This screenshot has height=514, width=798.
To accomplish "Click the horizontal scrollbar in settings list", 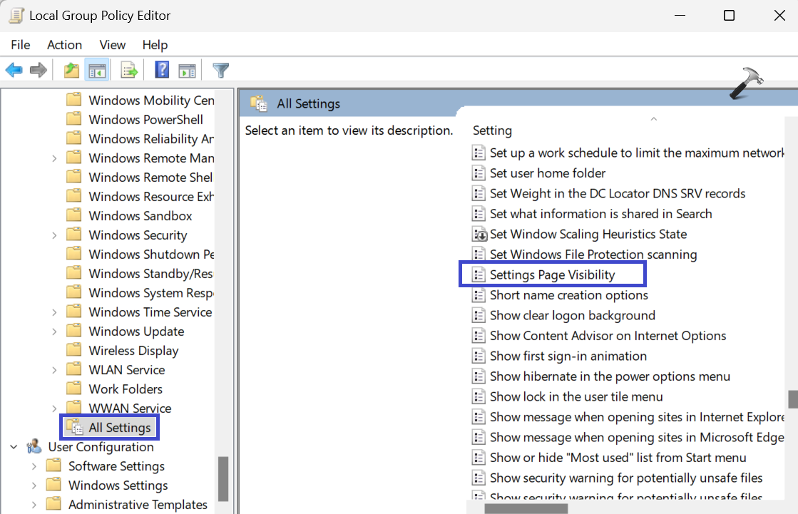I will click(526, 508).
